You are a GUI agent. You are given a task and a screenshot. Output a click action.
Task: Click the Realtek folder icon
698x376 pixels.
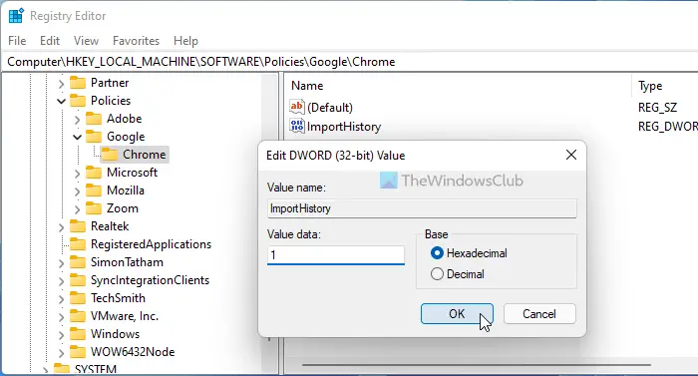(78, 226)
